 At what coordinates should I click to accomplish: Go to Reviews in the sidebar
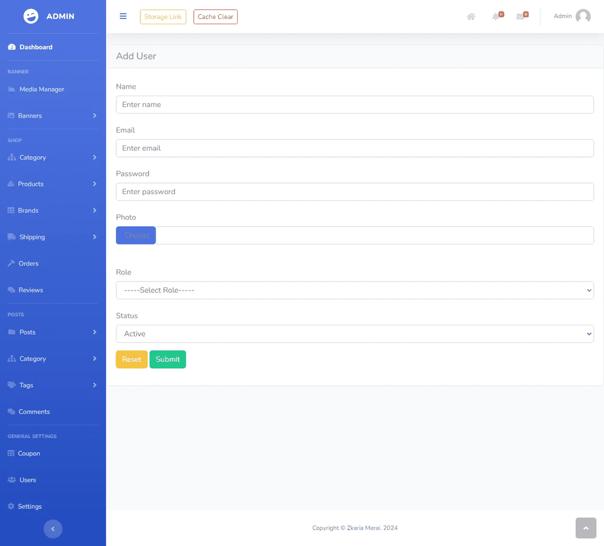pyautogui.click(x=31, y=290)
